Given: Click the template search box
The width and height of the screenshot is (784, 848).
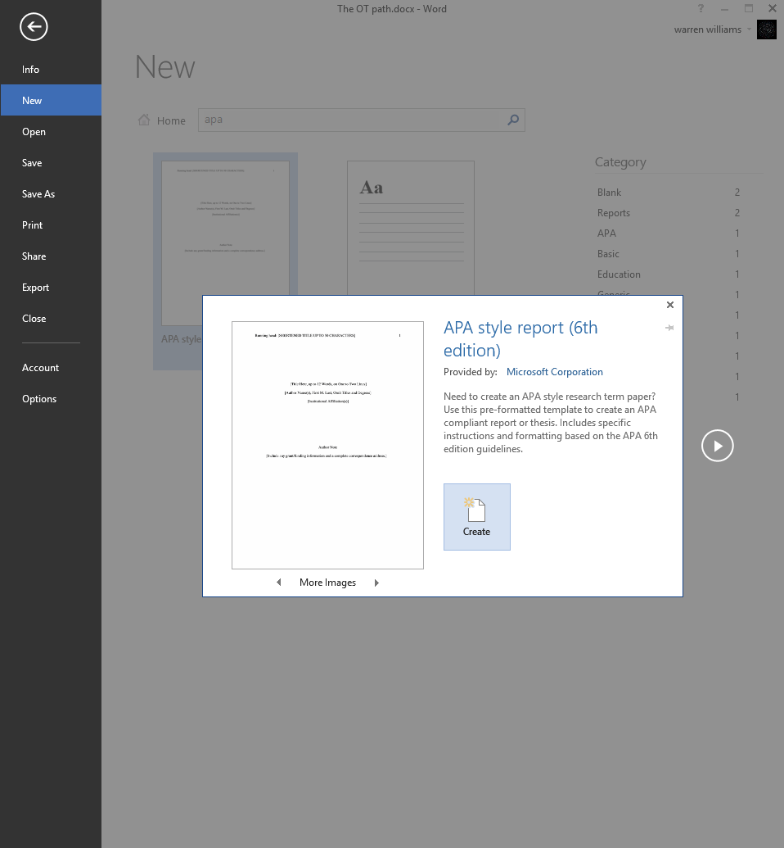Looking at the screenshot, I should click(x=352, y=120).
